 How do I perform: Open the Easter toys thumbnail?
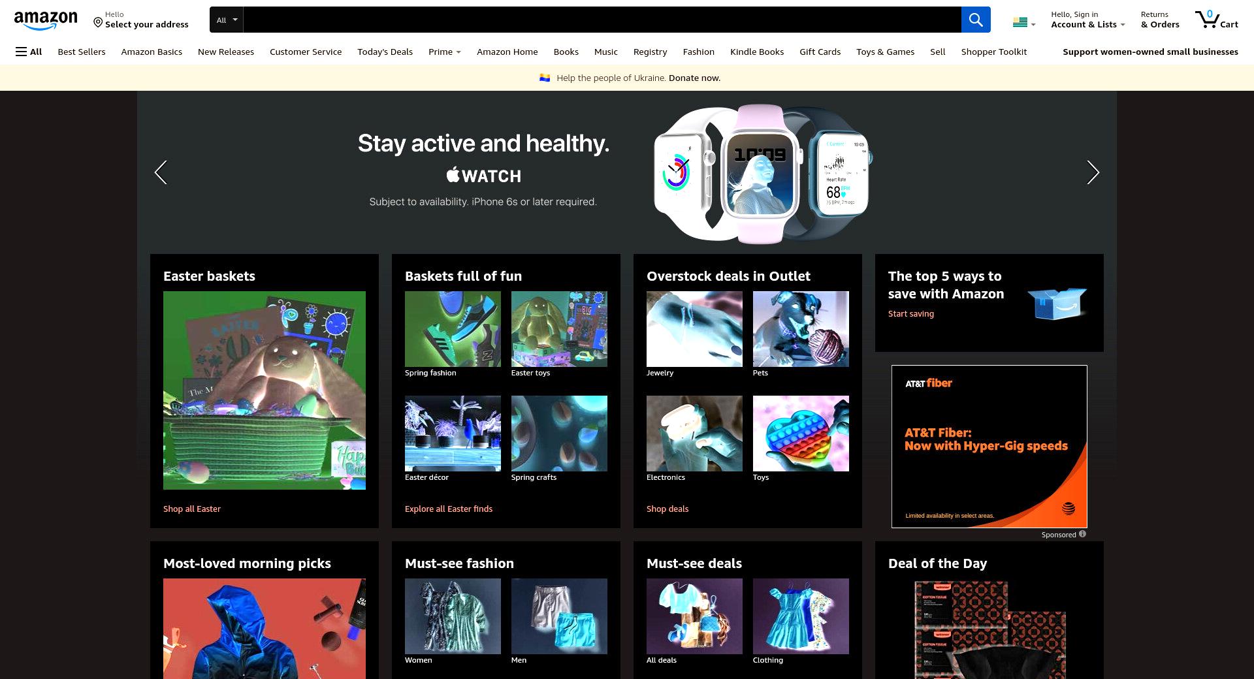559,329
